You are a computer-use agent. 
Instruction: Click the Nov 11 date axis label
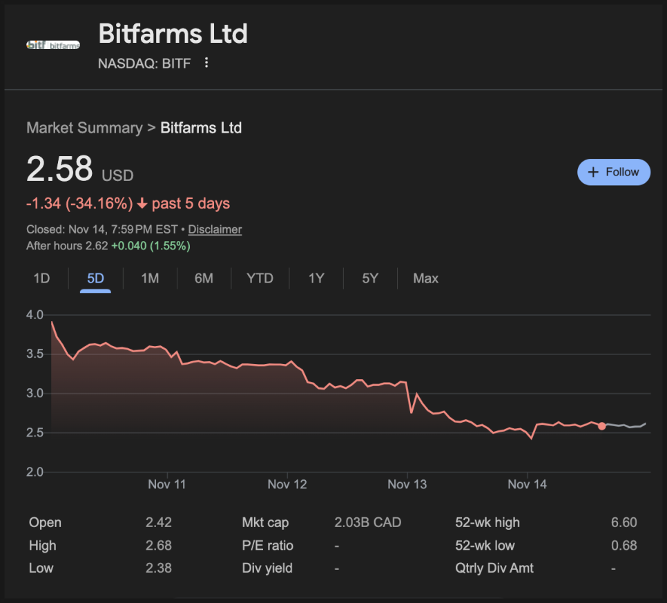coord(167,484)
